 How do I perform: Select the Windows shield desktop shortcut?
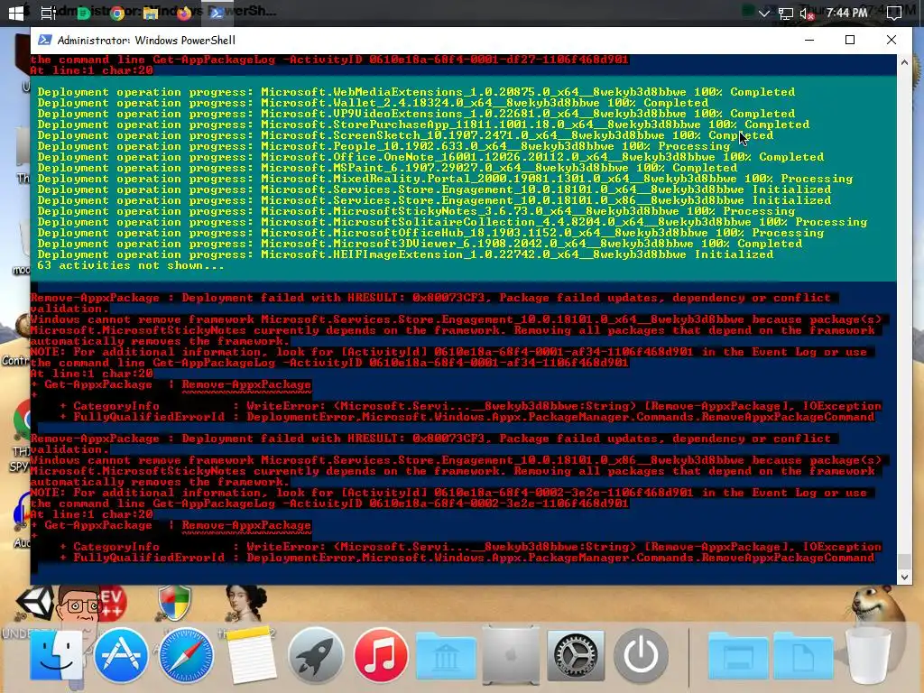pos(174,604)
